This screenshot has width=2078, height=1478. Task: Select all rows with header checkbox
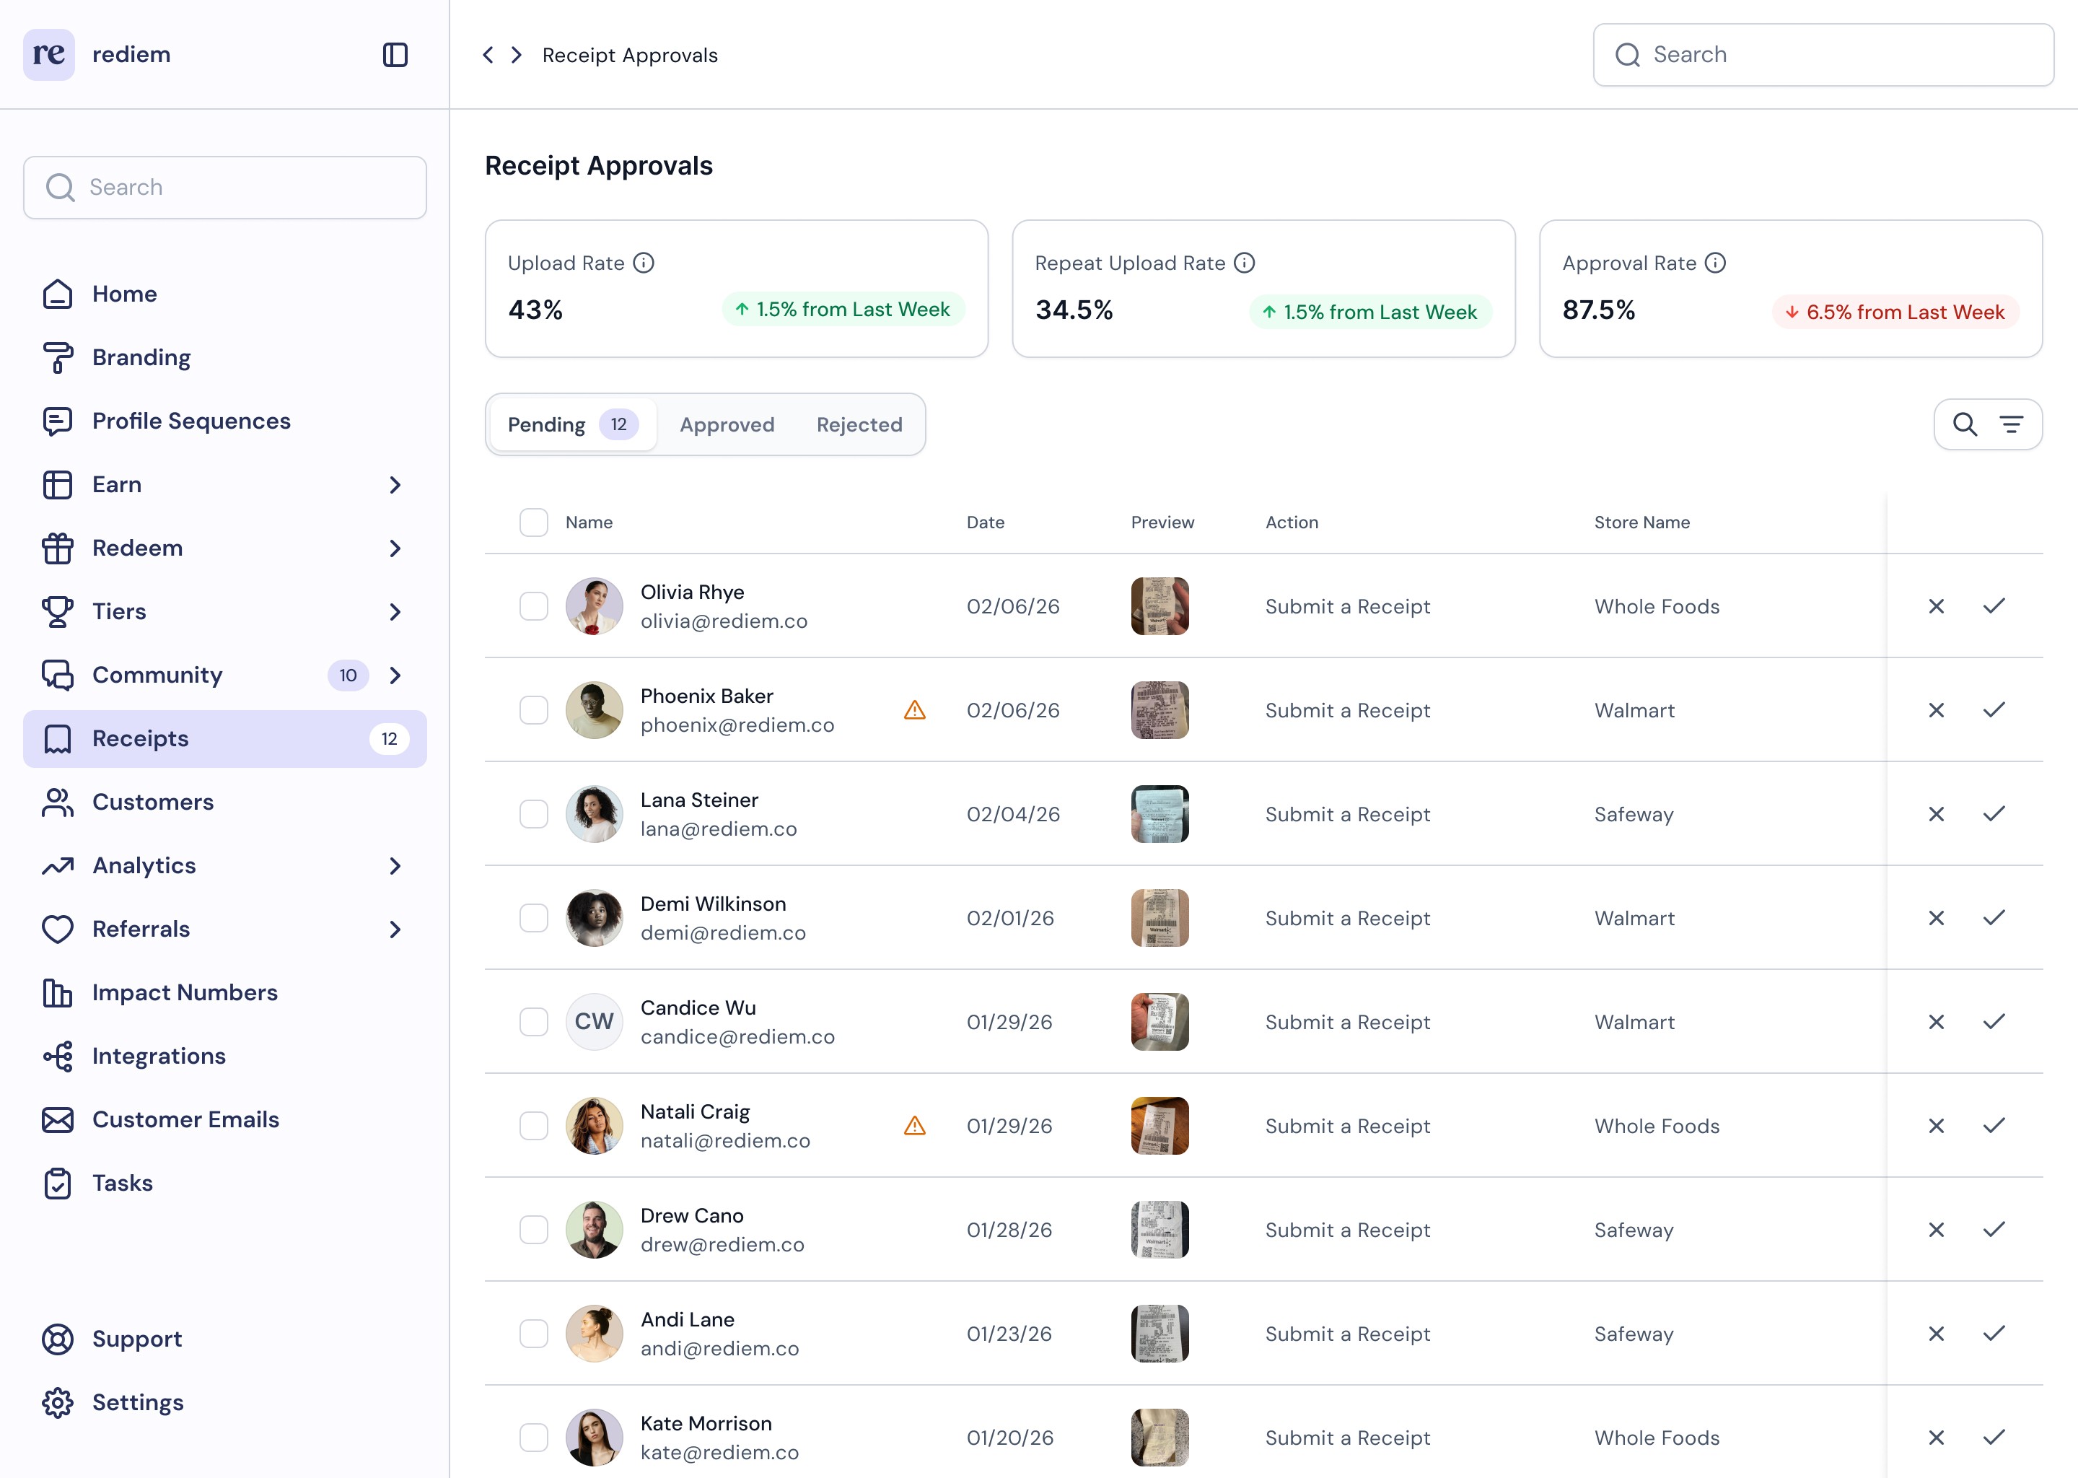(533, 522)
